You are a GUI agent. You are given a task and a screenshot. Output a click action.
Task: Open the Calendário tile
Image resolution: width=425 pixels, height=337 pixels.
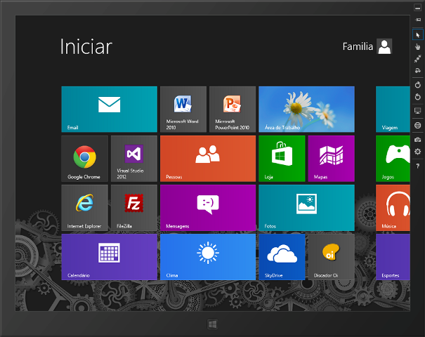coord(109,257)
